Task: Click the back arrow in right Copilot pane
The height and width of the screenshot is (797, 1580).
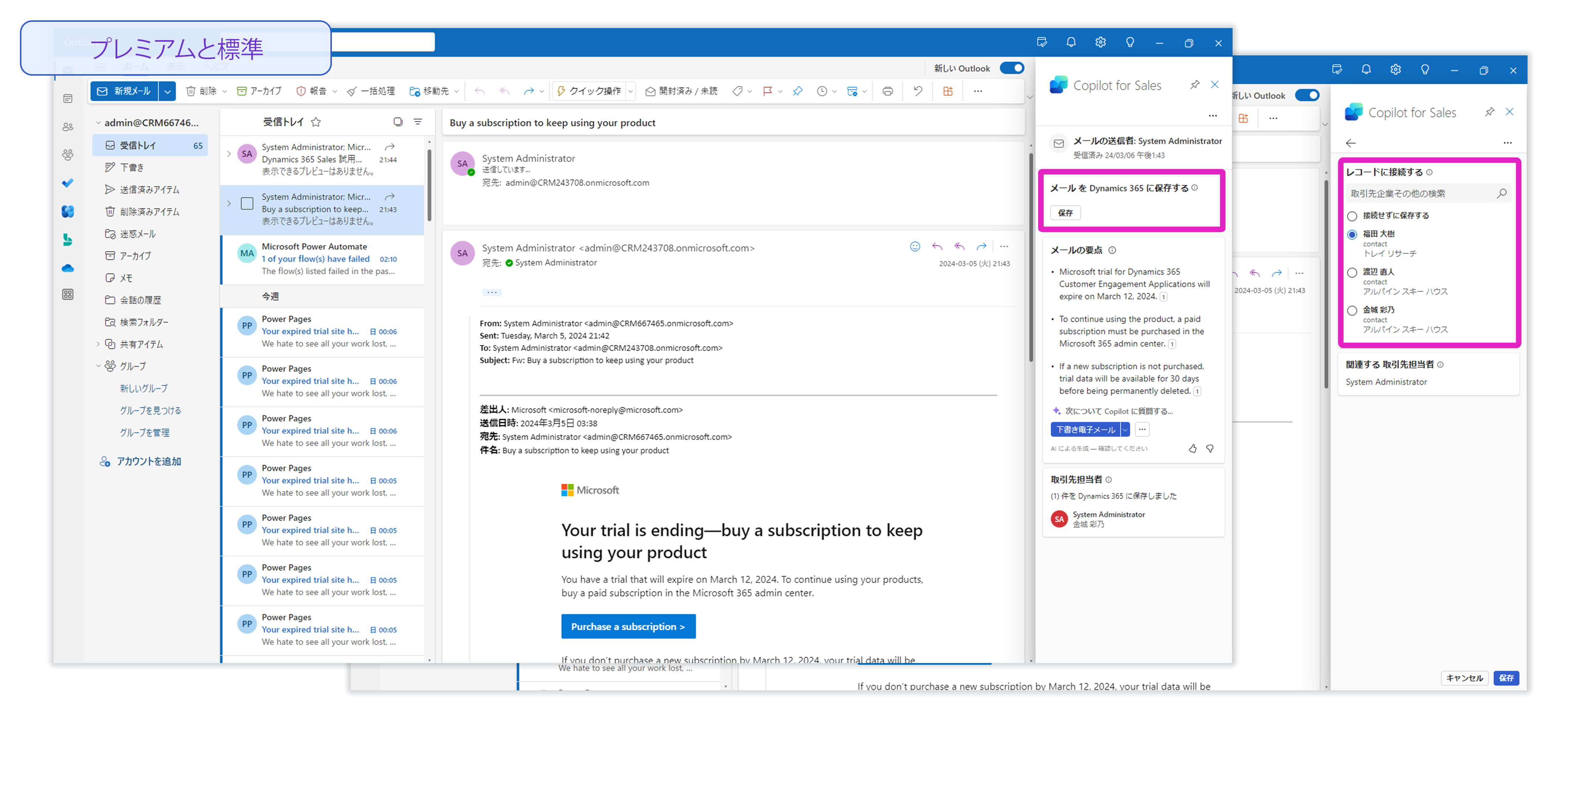Action: [1351, 143]
